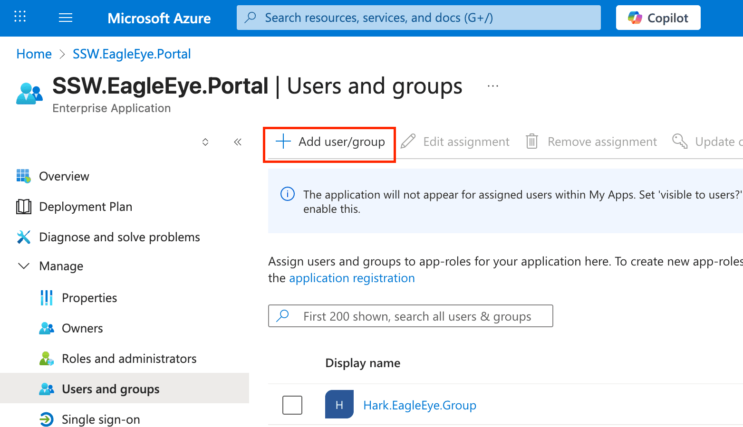
Task: Open the Azure portal waffle menu
Action: coord(19,18)
